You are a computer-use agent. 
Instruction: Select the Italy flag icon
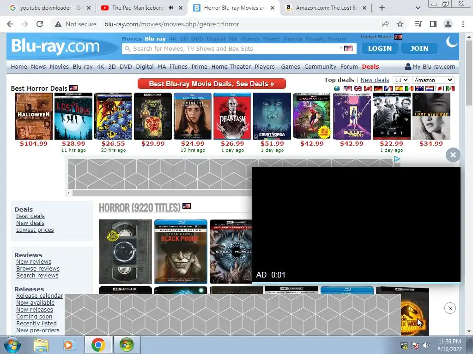click(409, 88)
